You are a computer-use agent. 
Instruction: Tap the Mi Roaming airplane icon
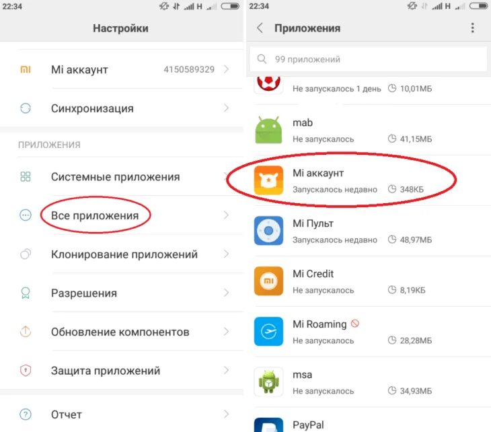tap(268, 332)
